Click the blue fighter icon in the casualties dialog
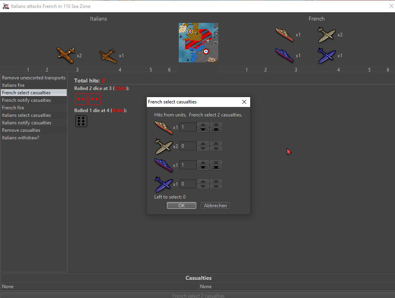Image resolution: width=395 pixels, height=298 pixels. coord(163,184)
